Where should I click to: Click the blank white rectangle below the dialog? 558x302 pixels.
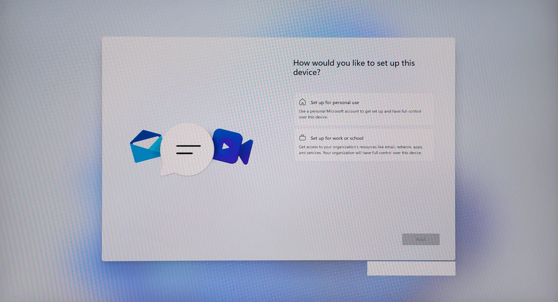[411, 268]
